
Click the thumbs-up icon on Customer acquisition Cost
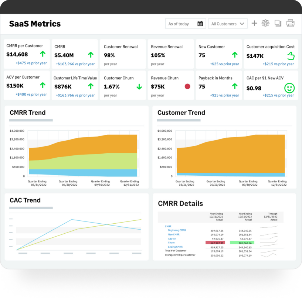[291, 56]
